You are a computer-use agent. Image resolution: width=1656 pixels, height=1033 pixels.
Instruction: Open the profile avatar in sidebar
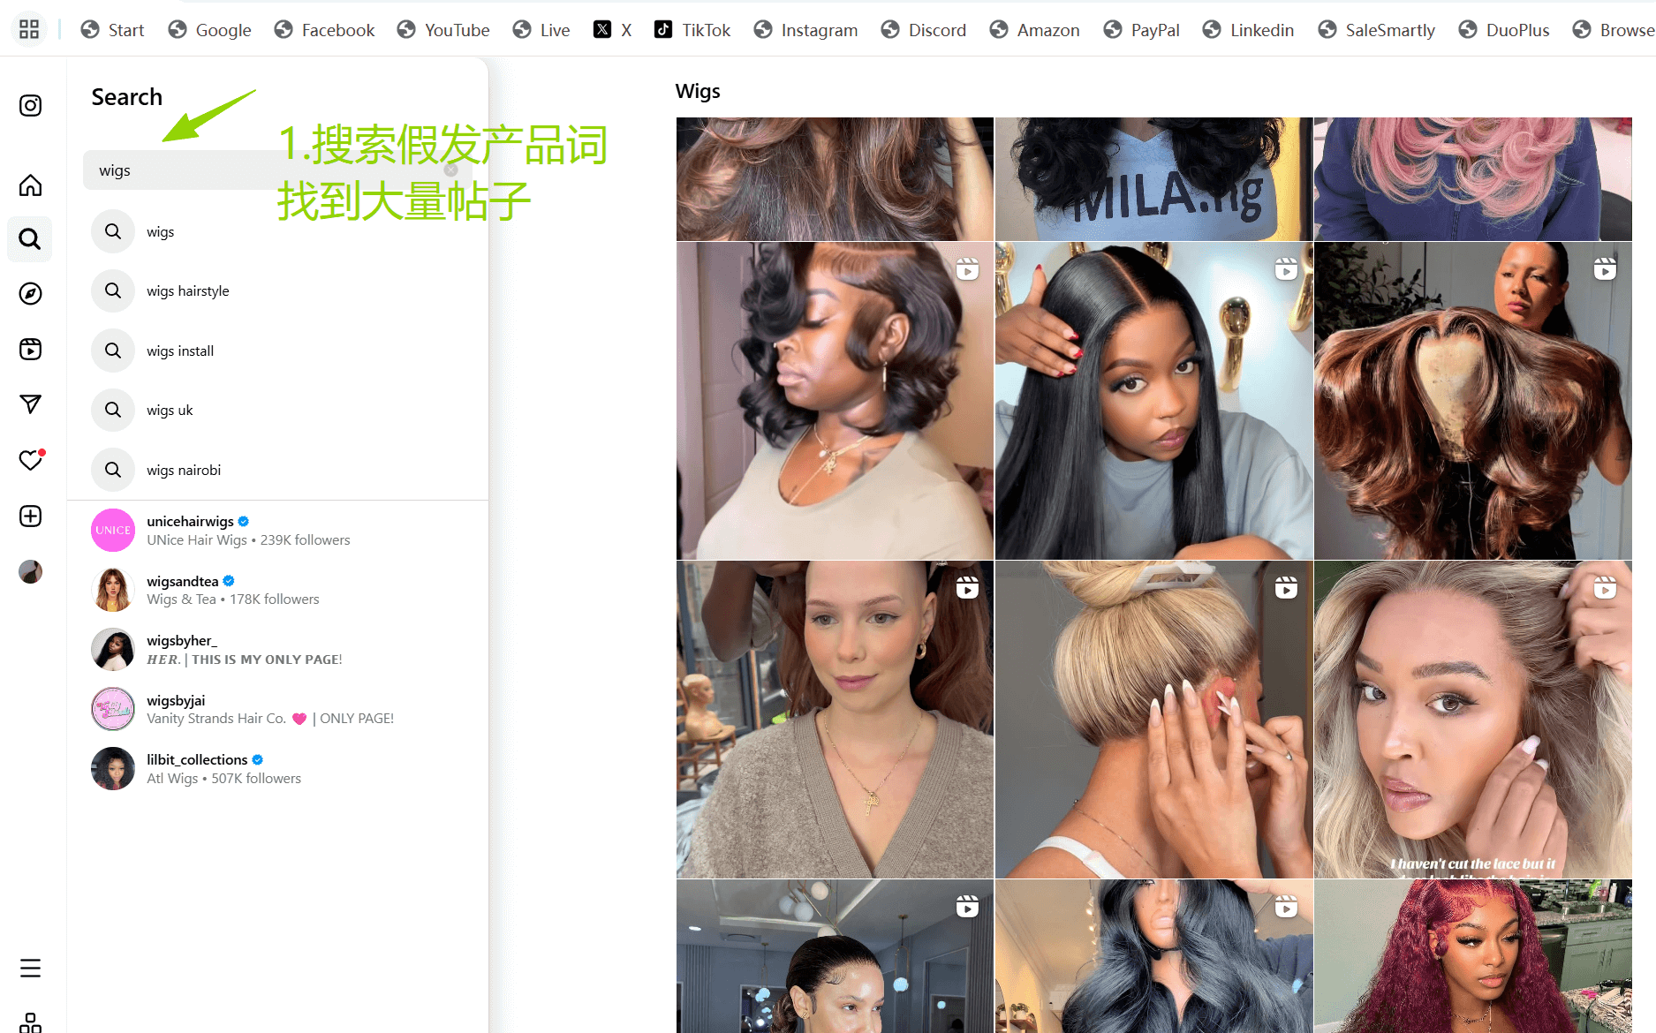(x=30, y=572)
